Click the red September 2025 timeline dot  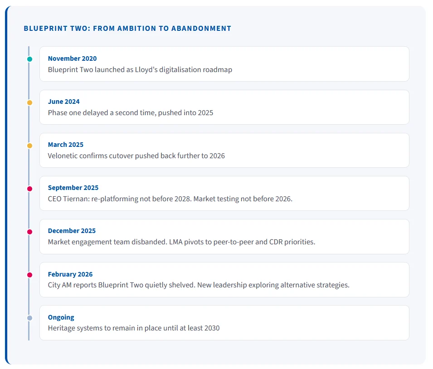(29, 189)
